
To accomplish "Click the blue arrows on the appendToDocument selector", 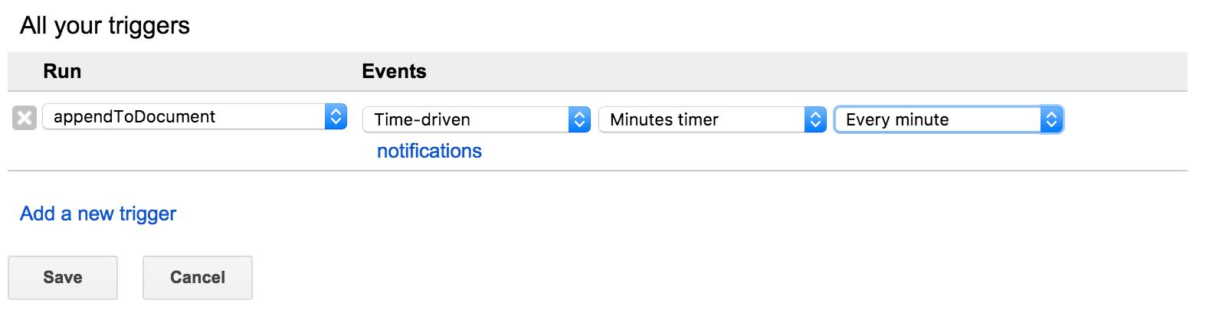I will [336, 116].
